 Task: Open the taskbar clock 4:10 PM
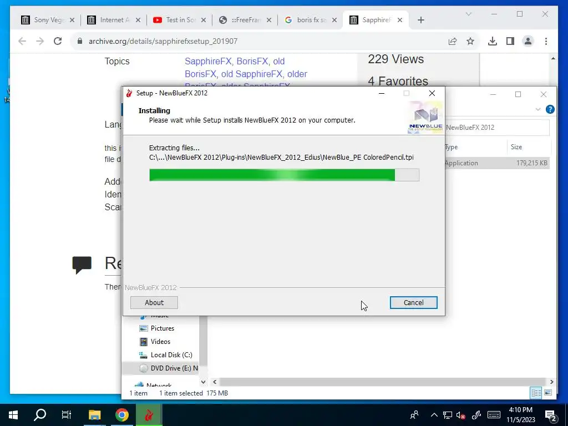[520, 415]
